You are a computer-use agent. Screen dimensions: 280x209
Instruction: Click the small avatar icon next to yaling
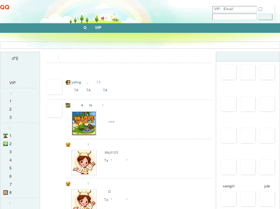68,82
